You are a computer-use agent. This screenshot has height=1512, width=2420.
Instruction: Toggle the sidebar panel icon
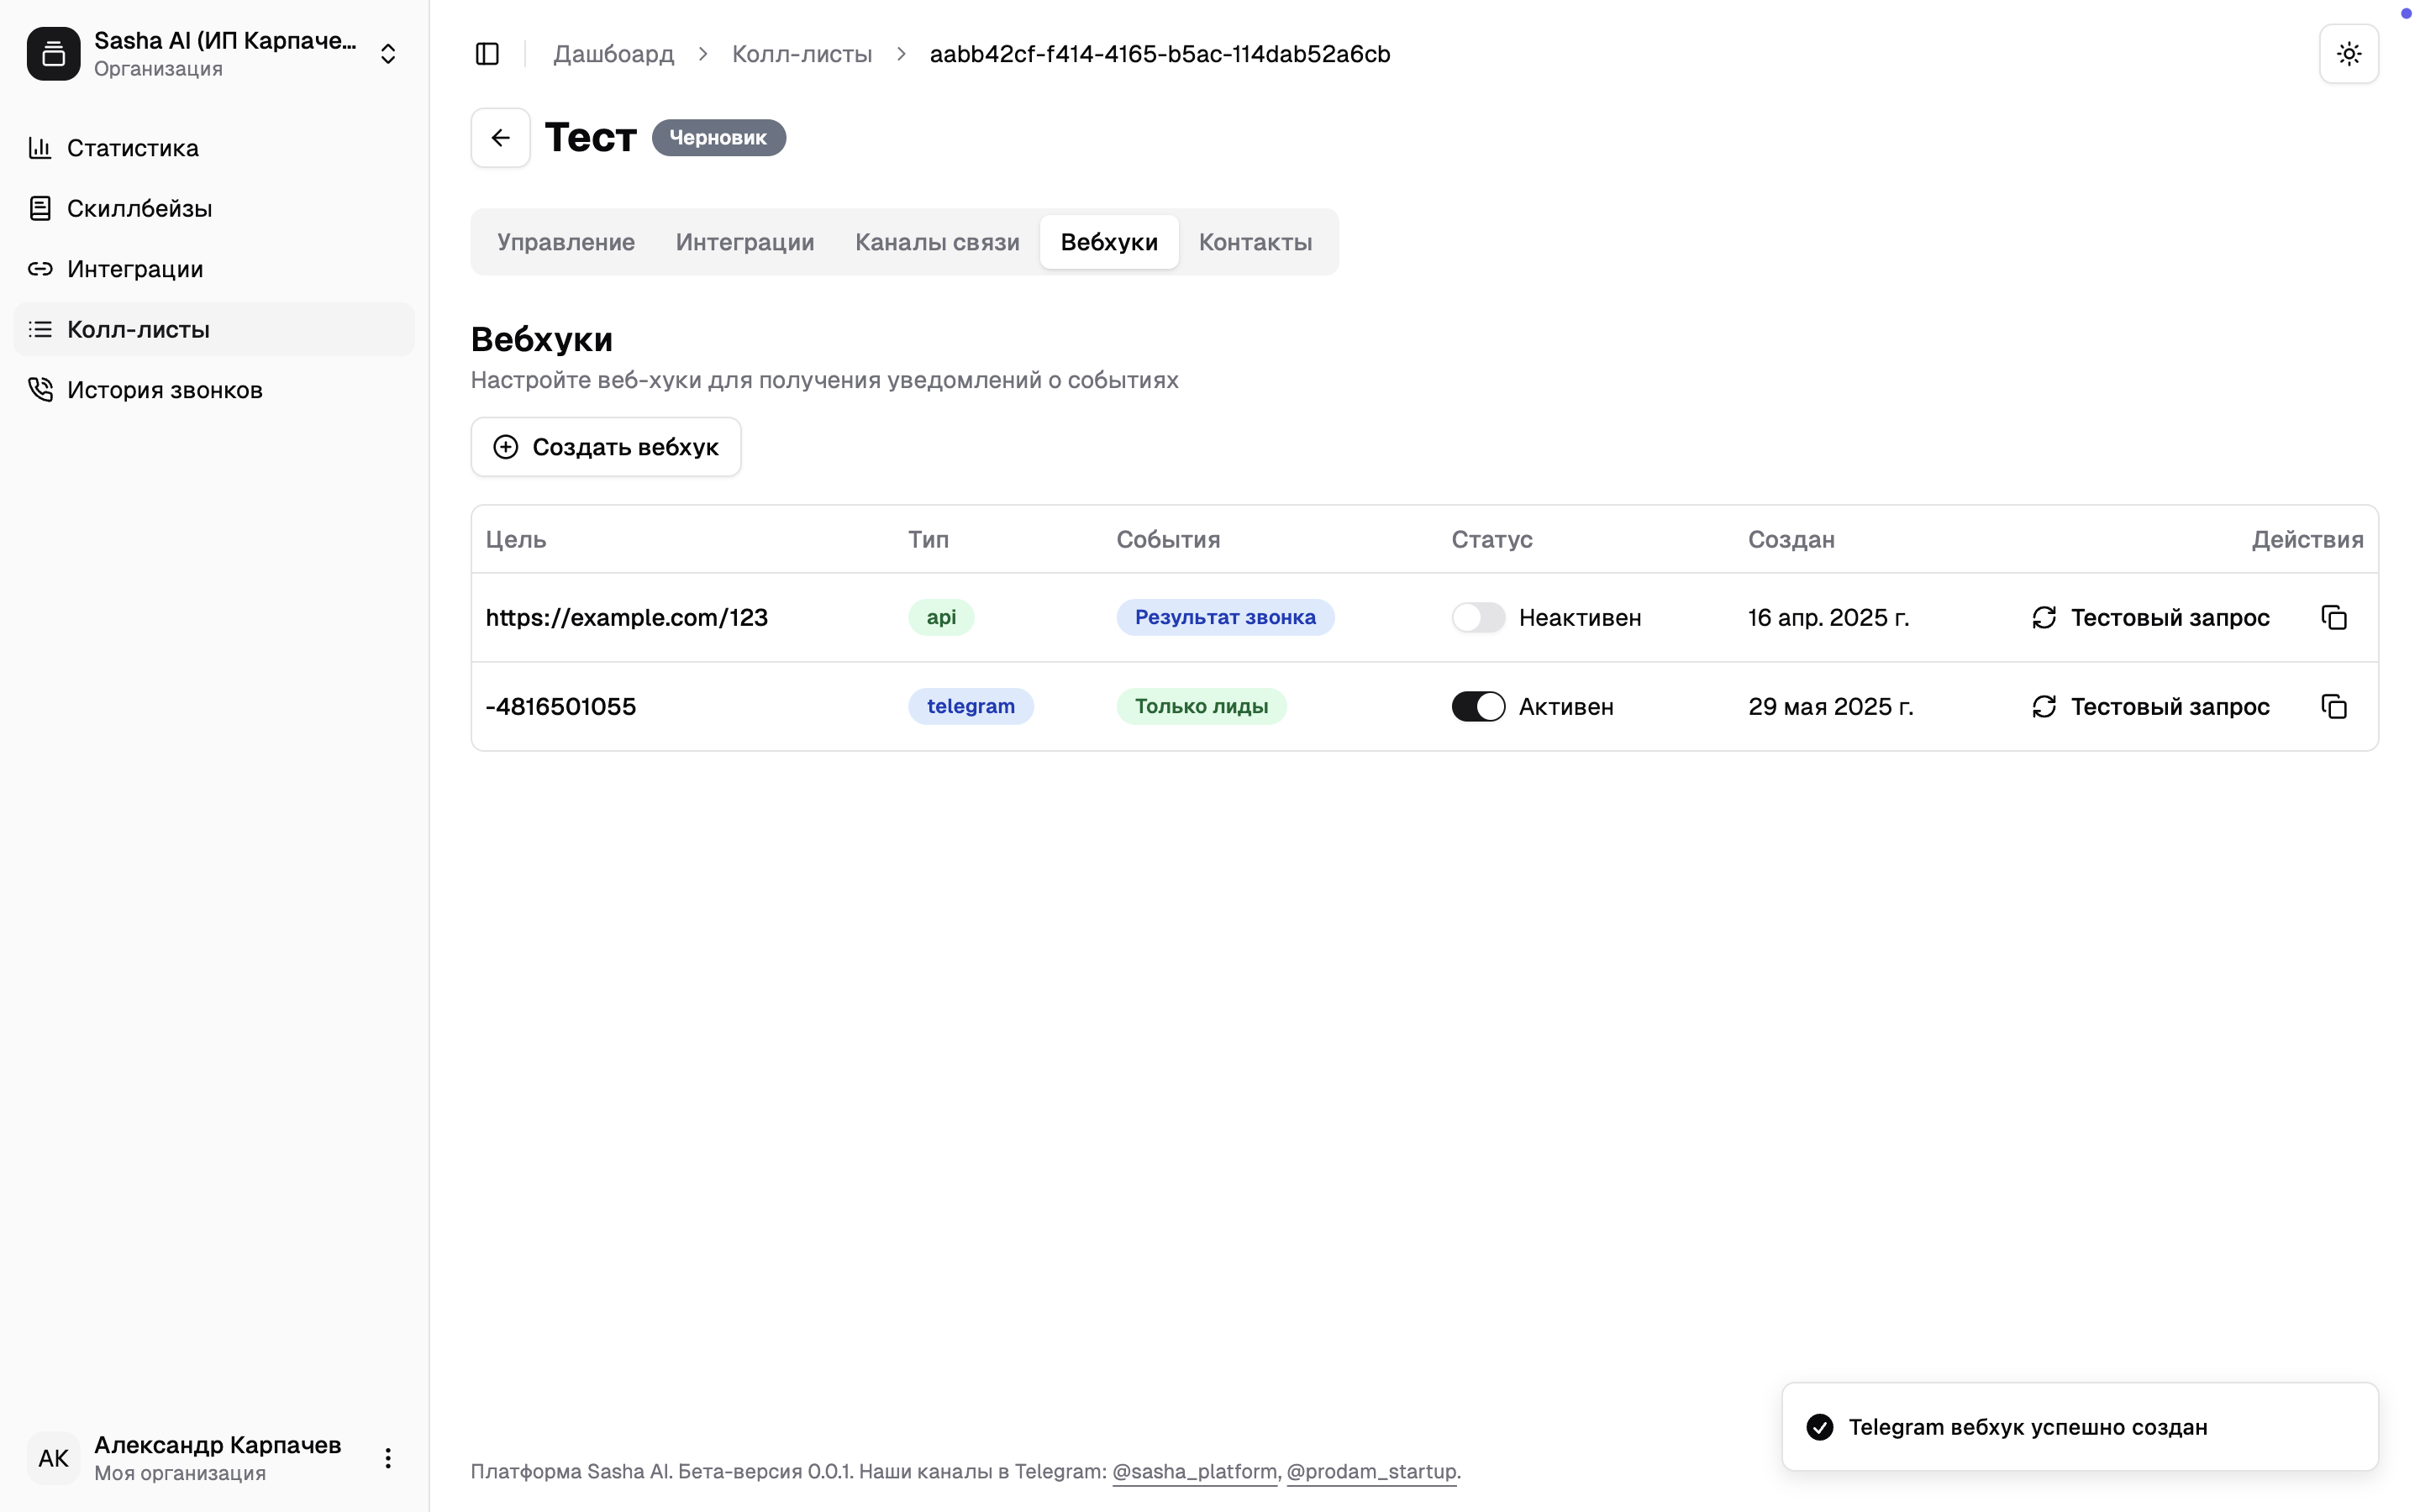pos(487,54)
